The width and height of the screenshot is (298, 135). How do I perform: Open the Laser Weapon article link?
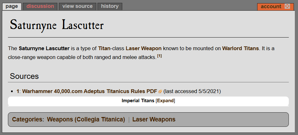pos(143,49)
